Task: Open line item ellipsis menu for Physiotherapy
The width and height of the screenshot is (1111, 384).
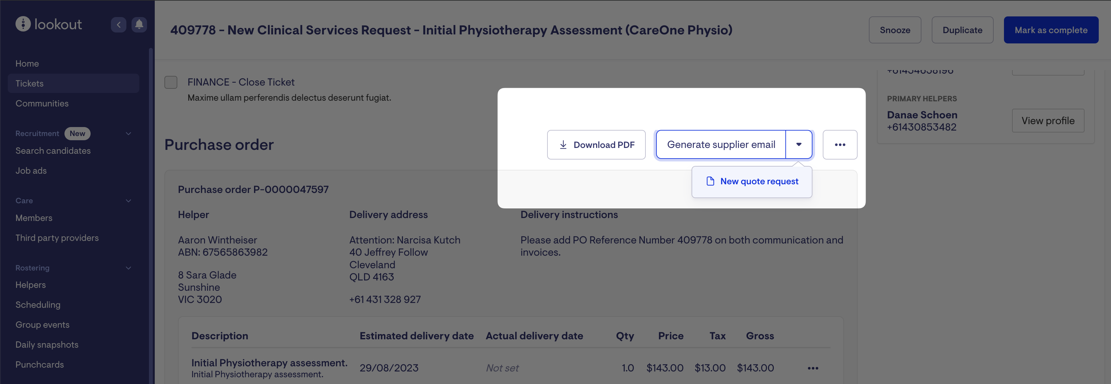Action: coord(812,368)
